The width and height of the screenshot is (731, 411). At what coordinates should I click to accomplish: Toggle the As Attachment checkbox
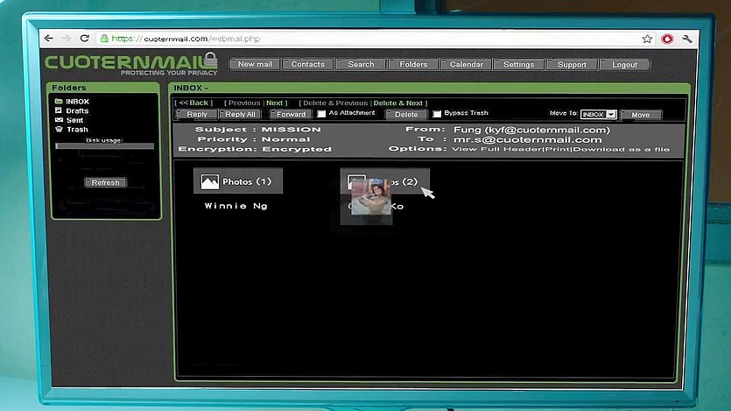click(321, 113)
